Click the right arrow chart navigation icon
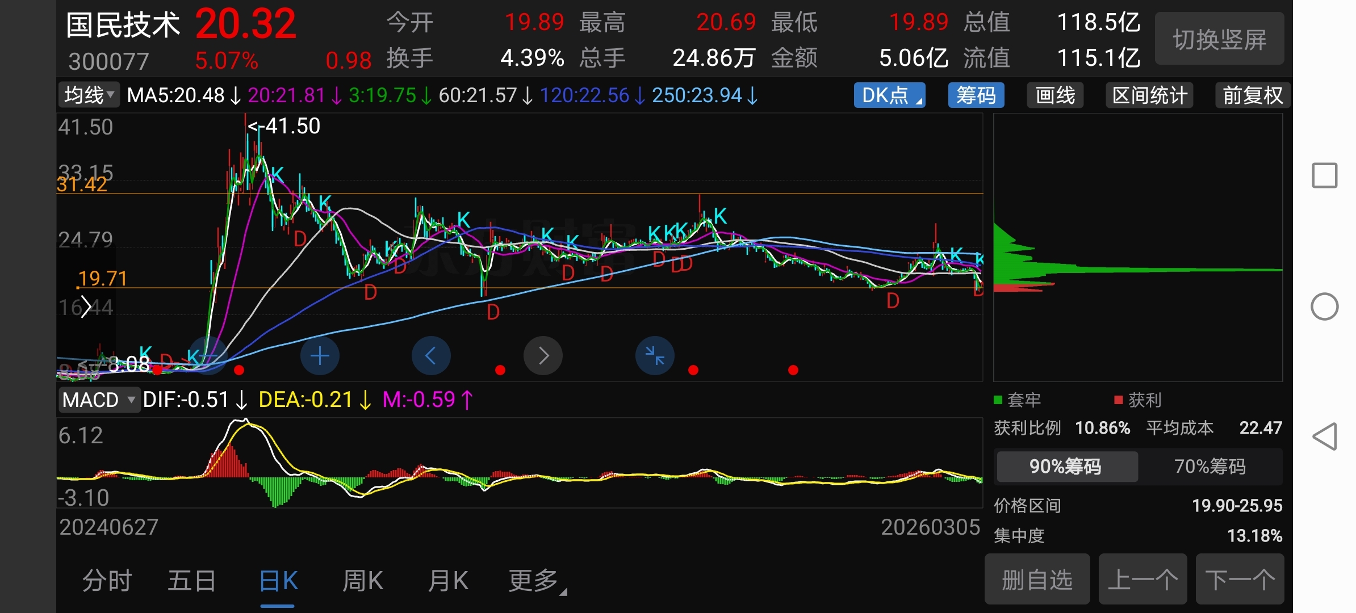Viewport: 1356px width, 613px height. pyautogui.click(x=543, y=356)
